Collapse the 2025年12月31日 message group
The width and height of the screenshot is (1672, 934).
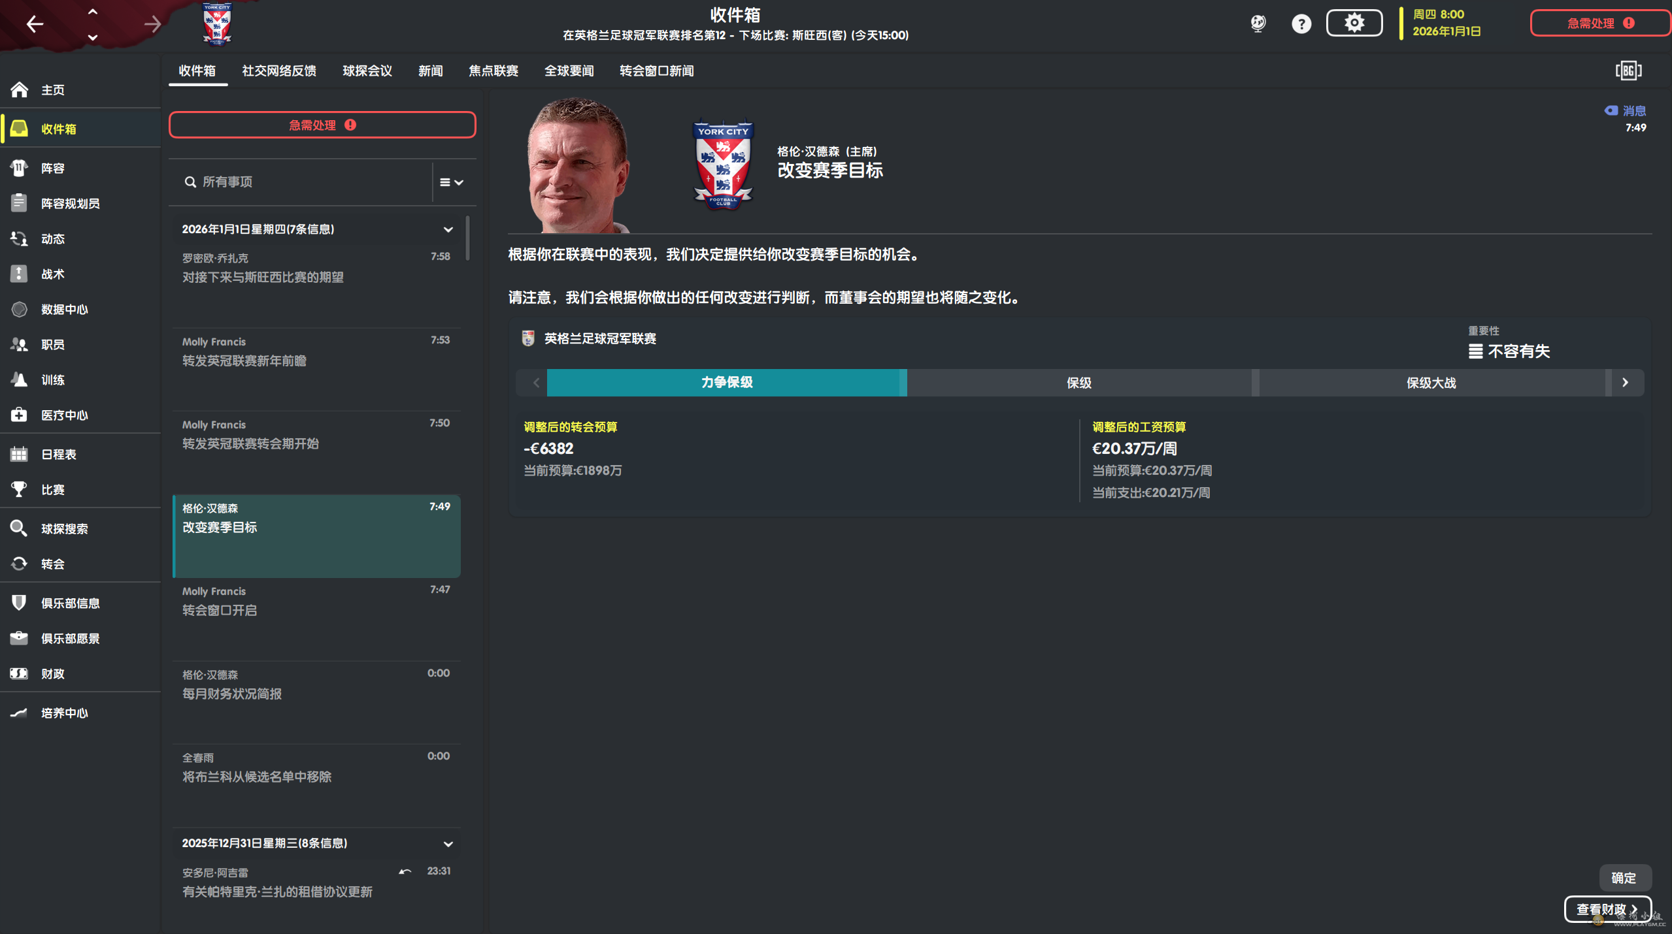tap(448, 843)
